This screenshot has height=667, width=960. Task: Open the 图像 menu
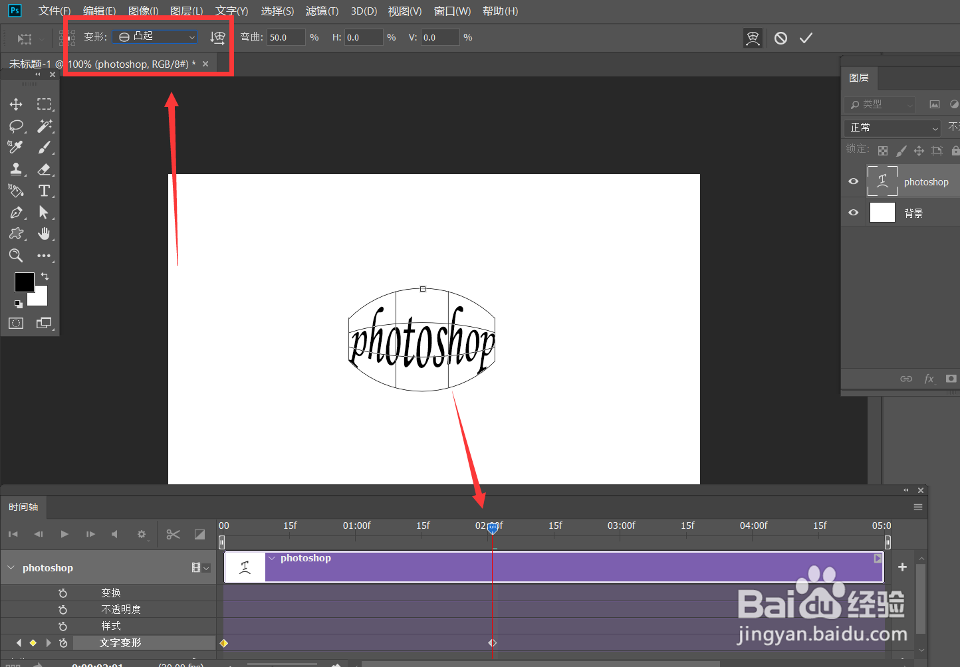(143, 11)
